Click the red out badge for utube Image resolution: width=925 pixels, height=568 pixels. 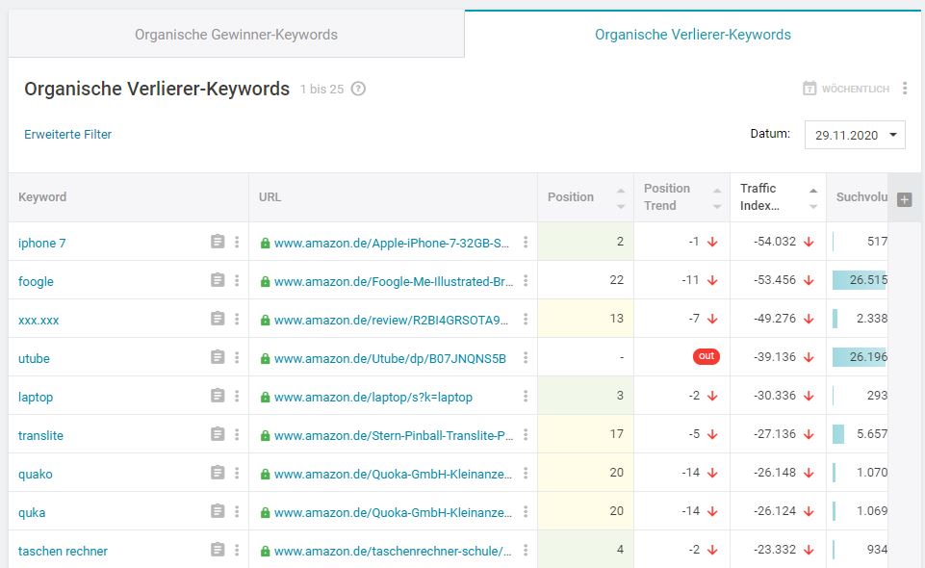pos(707,356)
